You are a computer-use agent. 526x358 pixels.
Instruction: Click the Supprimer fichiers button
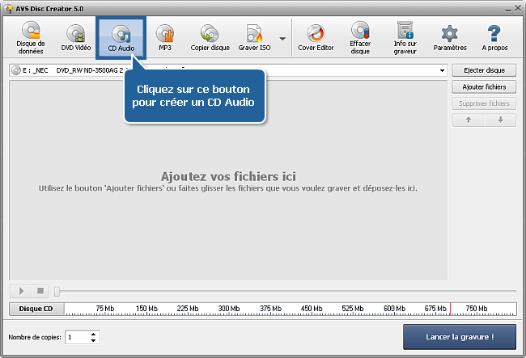pyautogui.click(x=484, y=103)
